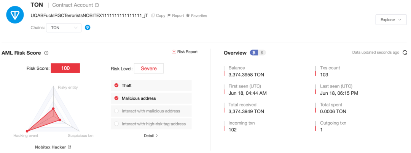This screenshot has height=153, width=411.
Task: Click the AML Risk Score info icon
Action: point(46,53)
